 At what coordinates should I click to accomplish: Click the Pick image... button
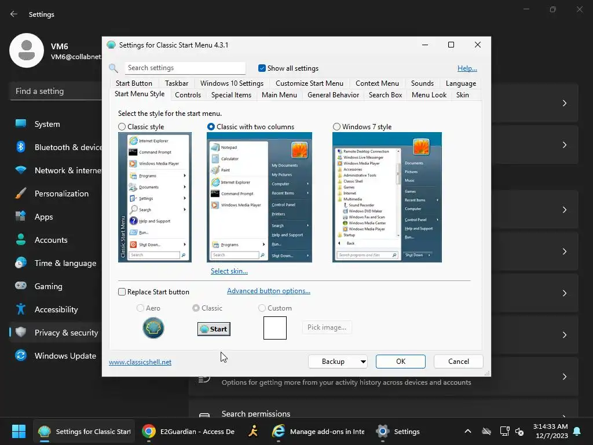pos(327,327)
